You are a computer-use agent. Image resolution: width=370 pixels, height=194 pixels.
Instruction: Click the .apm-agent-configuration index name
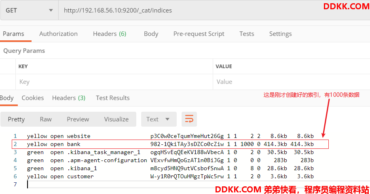(107, 161)
